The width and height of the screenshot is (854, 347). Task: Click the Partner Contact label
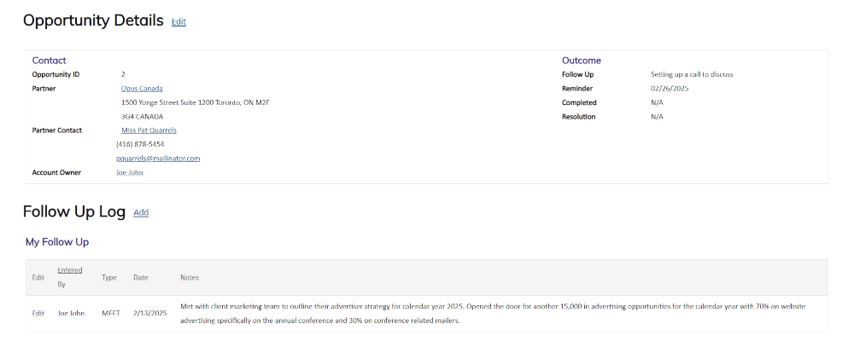[x=57, y=130]
